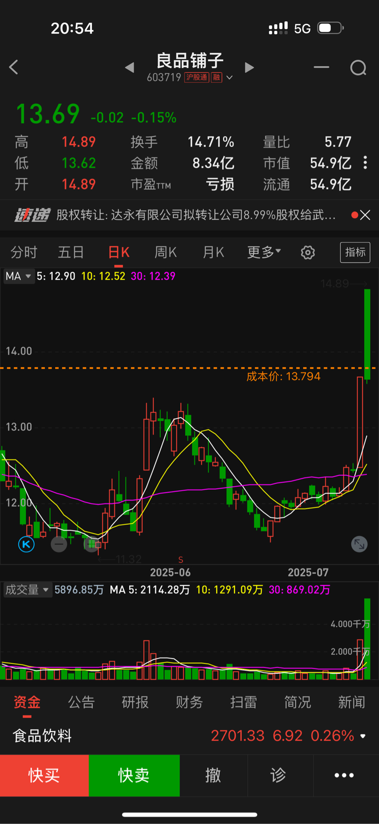Tap the current price 13.69

point(48,114)
